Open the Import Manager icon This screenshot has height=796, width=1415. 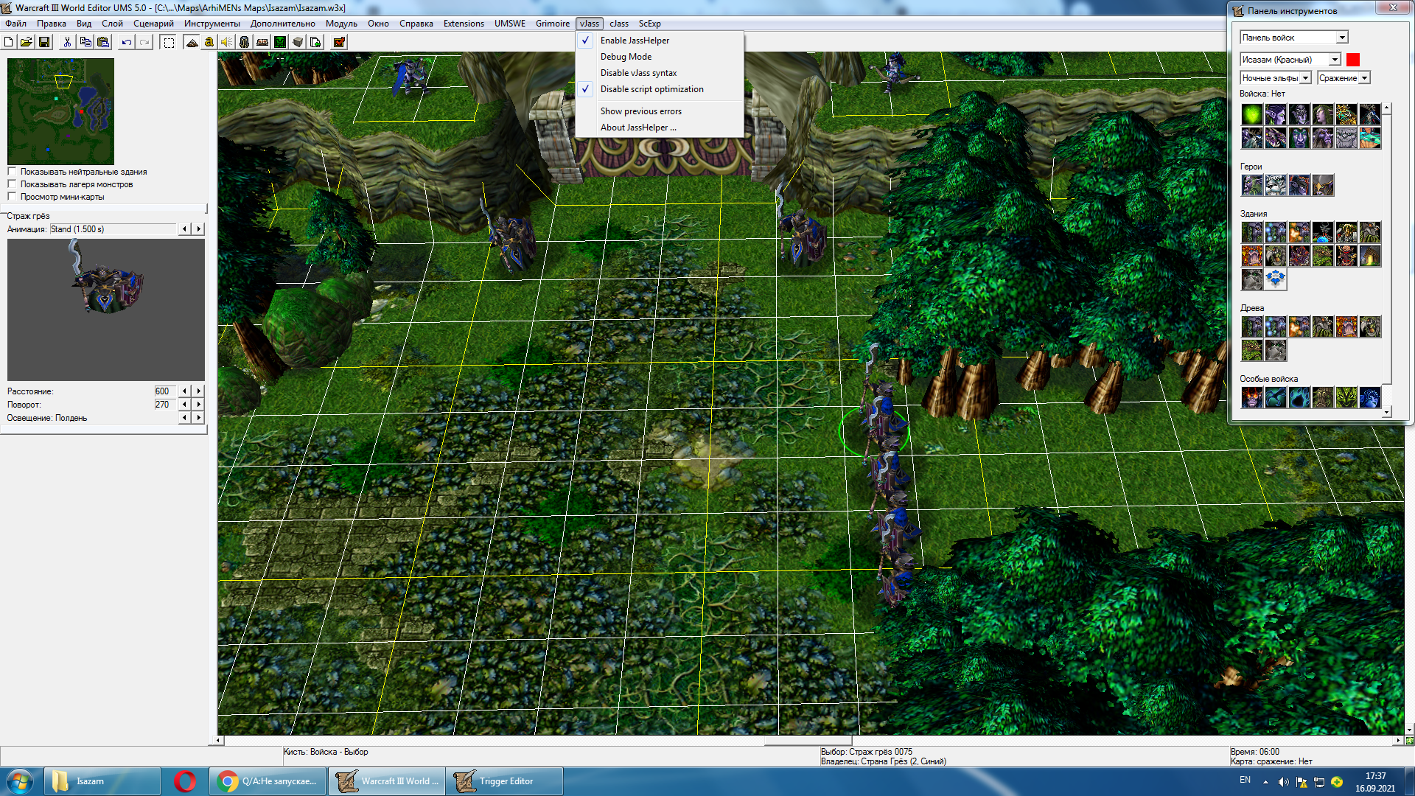tap(315, 42)
